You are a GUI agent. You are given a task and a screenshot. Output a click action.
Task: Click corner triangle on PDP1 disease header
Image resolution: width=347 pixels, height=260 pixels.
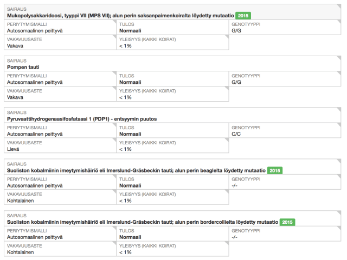point(339,110)
